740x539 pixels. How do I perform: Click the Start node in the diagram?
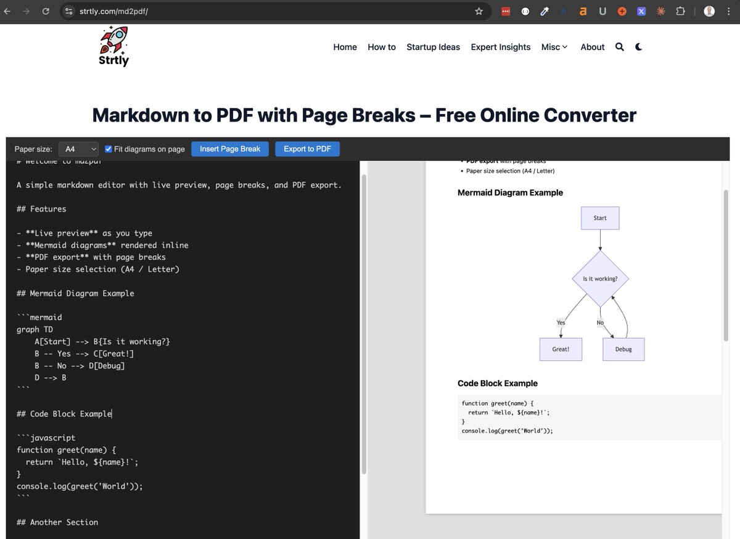[600, 218]
